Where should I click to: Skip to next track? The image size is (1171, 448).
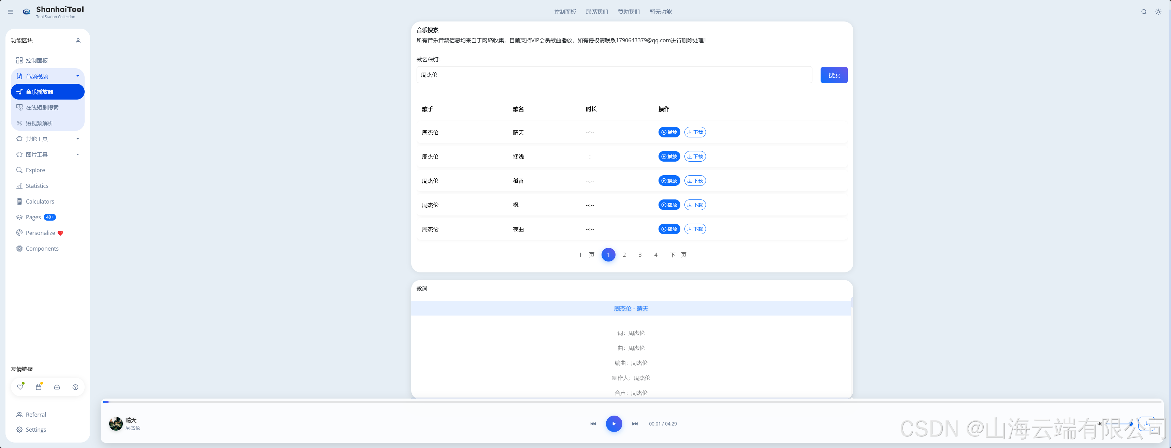tap(635, 423)
